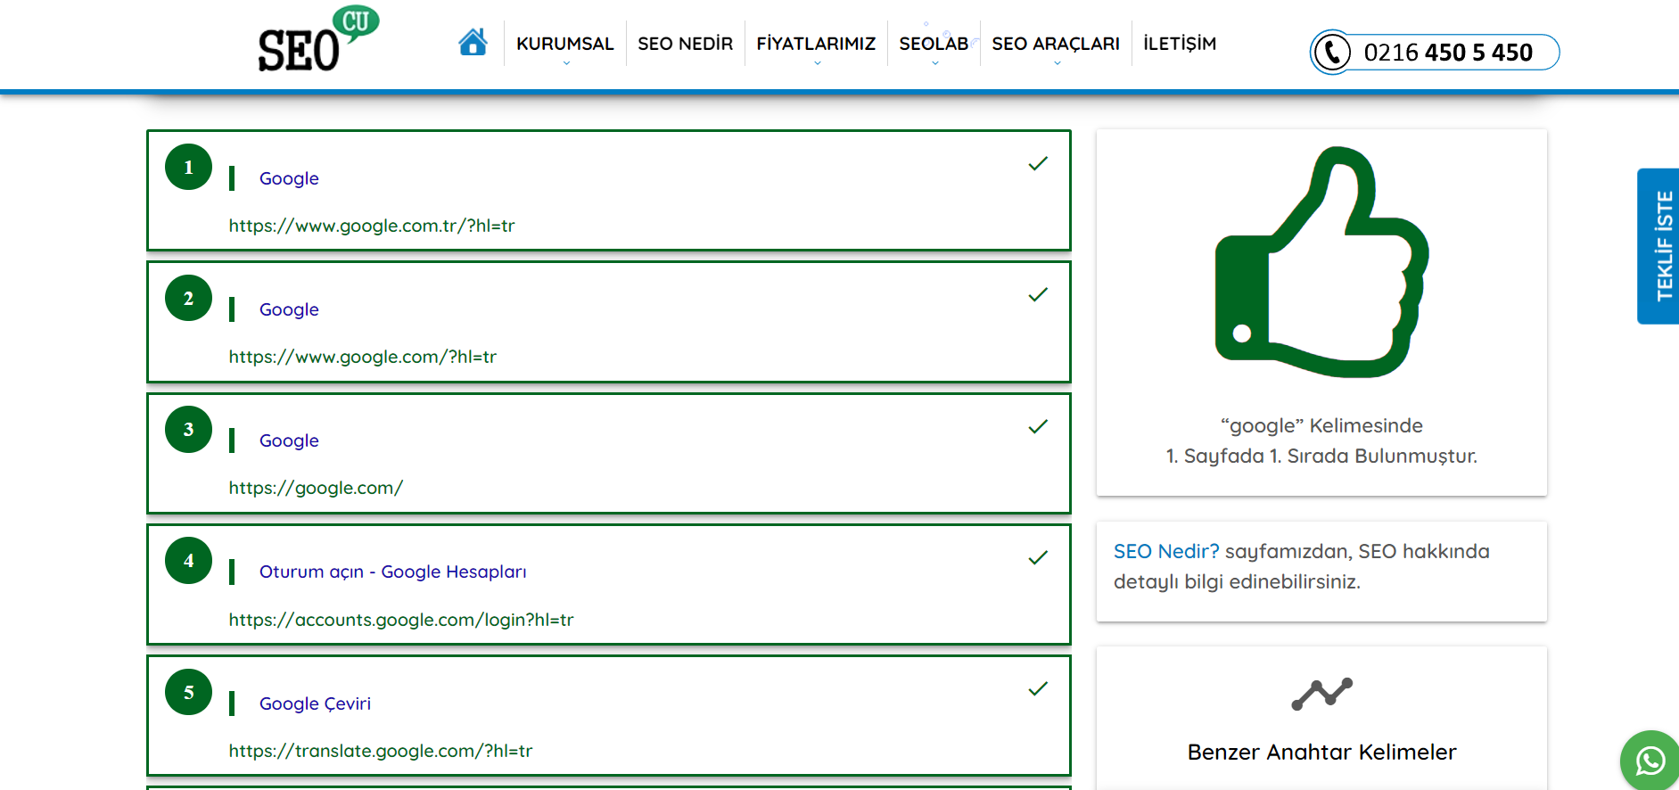Click the https://google.com/ URL

316,488
